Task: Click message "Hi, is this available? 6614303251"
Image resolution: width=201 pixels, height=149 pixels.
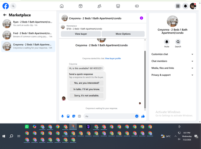Action: (x=86, y=68)
